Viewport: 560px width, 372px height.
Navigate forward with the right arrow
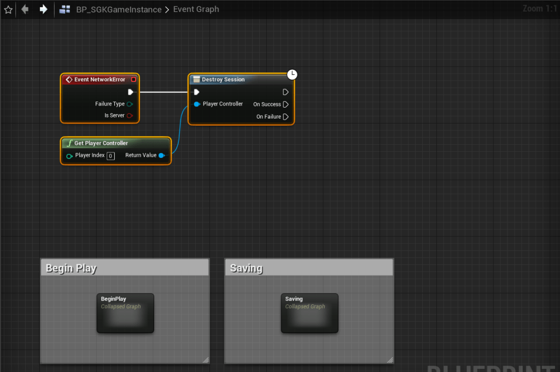tap(43, 9)
